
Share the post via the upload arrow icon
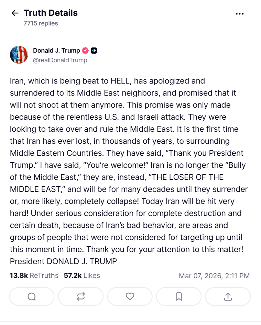[228, 296]
